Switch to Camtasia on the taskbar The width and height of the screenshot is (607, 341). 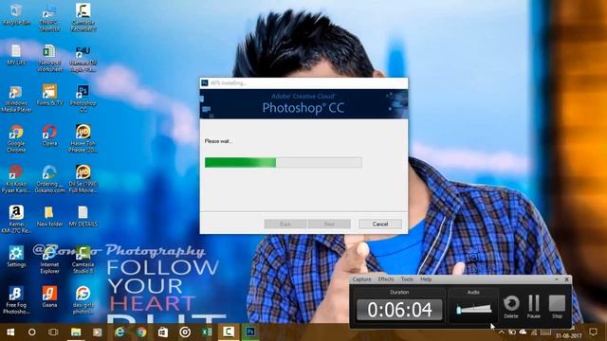pos(229,332)
